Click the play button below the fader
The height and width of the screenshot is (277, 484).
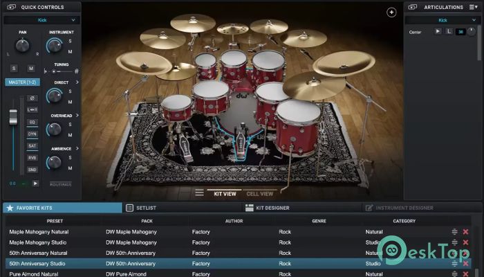pyautogui.click(x=35, y=184)
